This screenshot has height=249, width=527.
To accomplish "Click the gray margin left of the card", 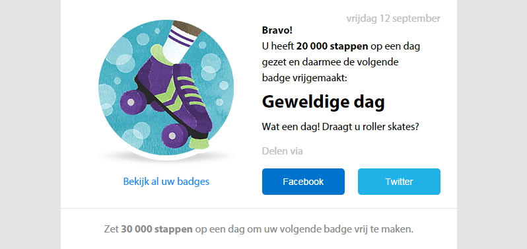I will tap(30, 124).
